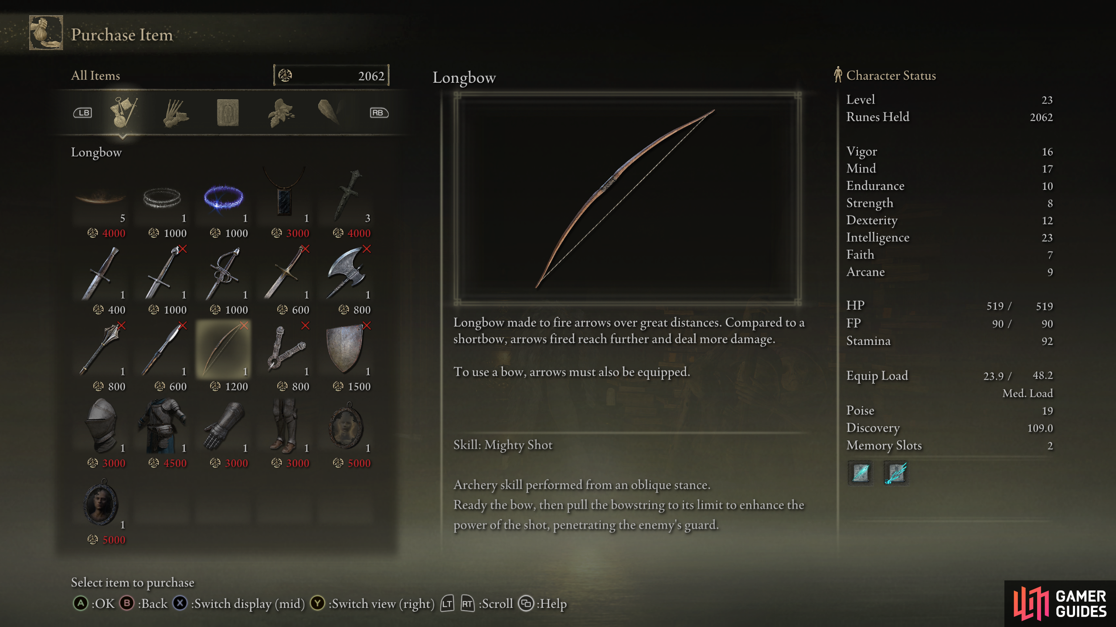This screenshot has height=627, width=1116.
Task: Open the stone tablet category tab
Action: point(228,113)
